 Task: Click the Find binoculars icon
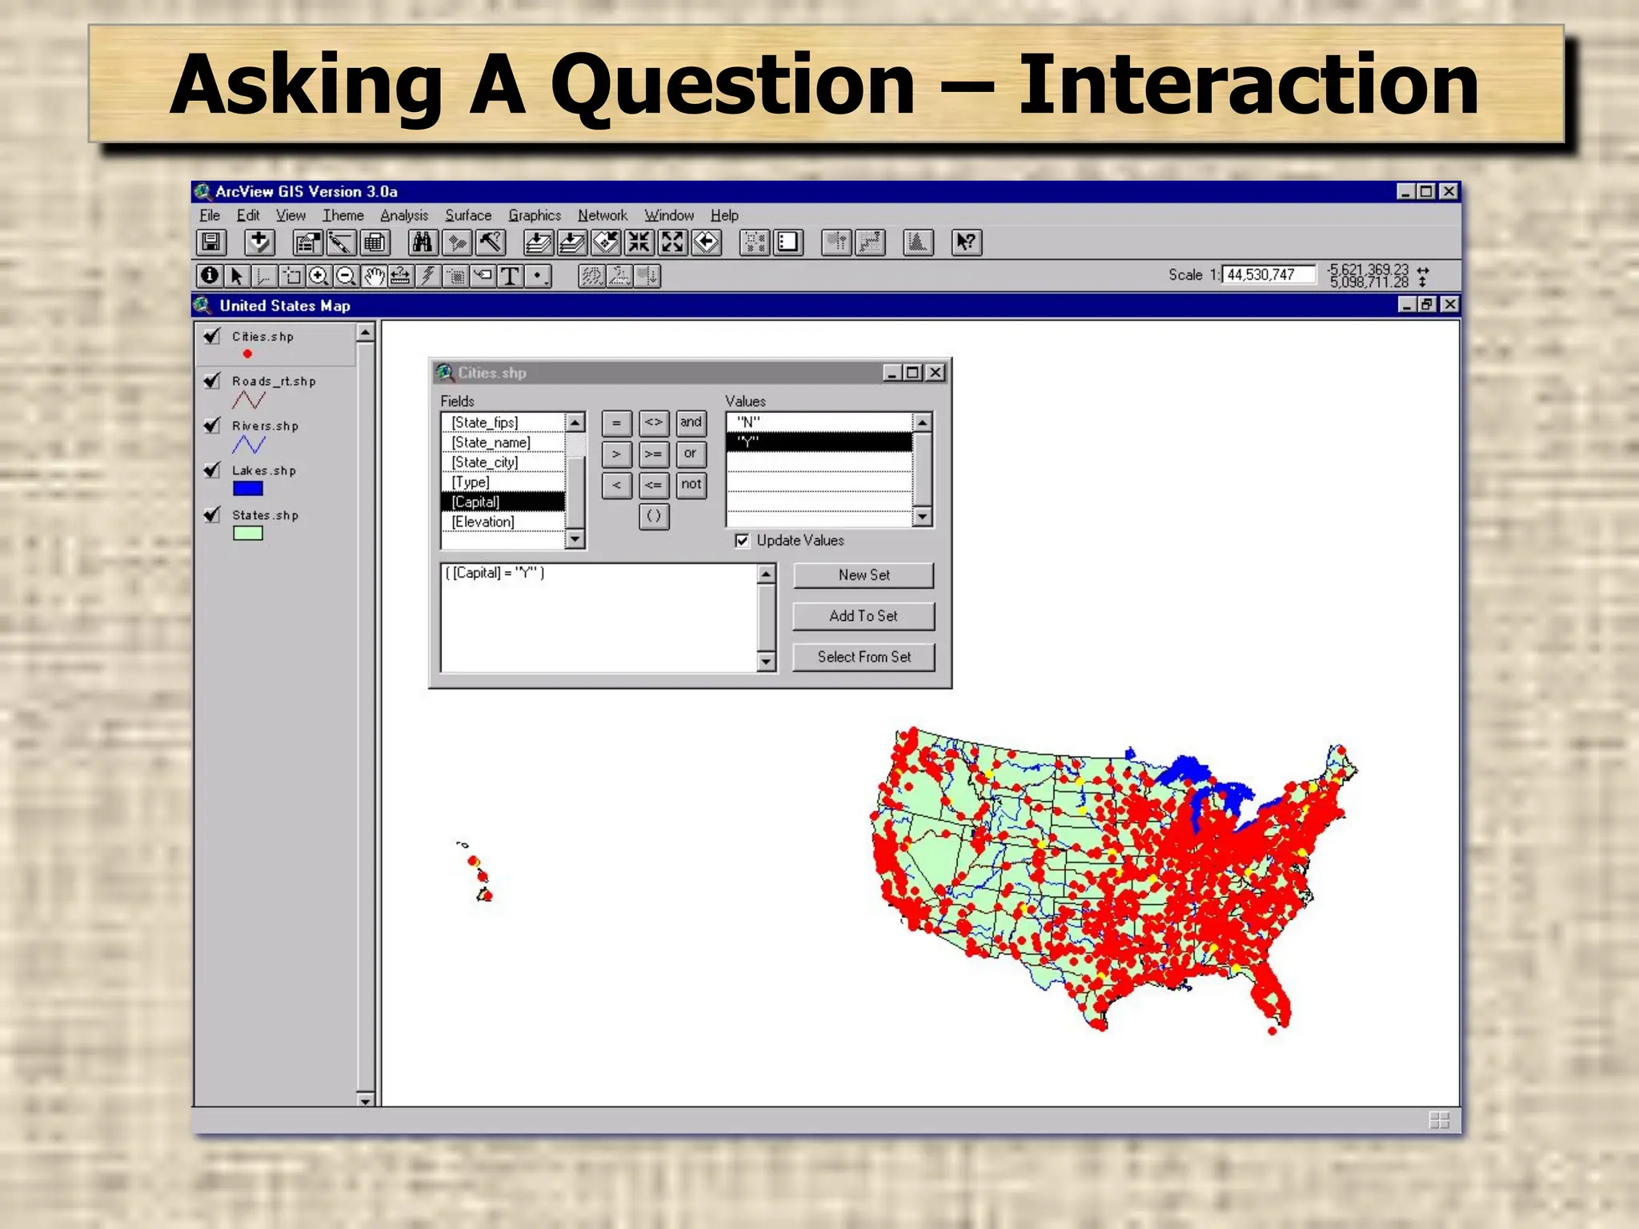pyautogui.click(x=423, y=242)
